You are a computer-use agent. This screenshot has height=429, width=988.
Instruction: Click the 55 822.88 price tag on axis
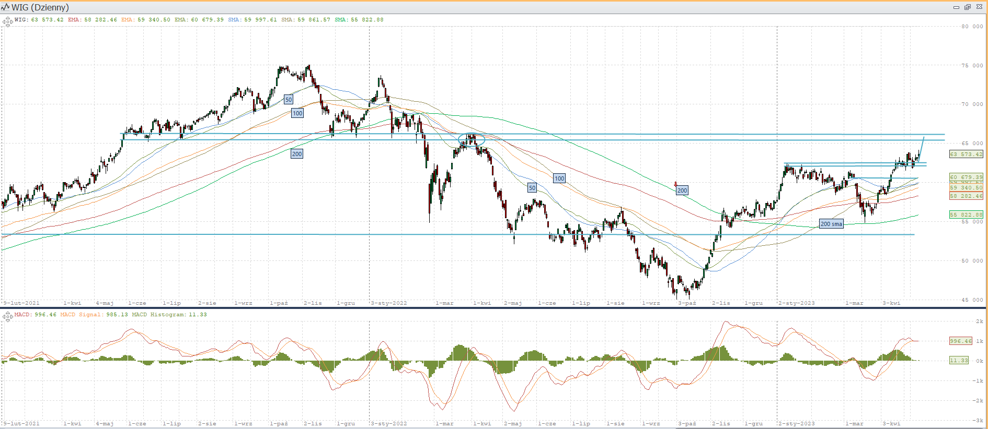966,214
